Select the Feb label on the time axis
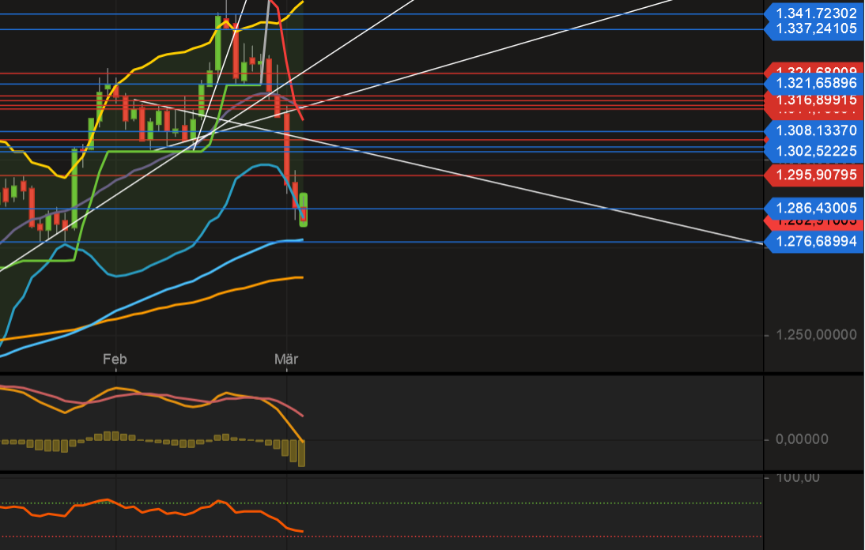This screenshot has width=865, height=550. click(x=115, y=359)
